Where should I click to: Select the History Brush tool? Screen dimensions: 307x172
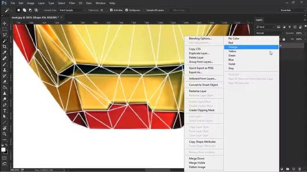pos(4,76)
